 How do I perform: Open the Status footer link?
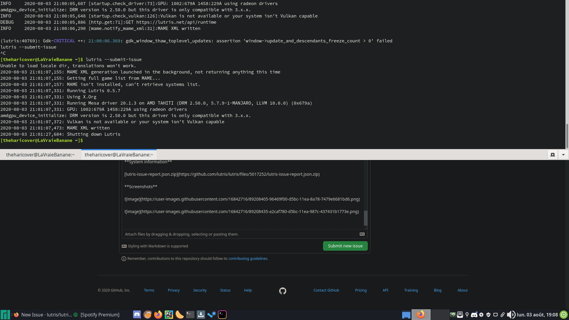[x=225, y=290]
